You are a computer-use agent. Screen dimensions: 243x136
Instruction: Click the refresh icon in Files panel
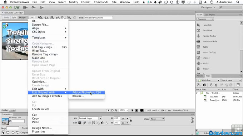[204, 85]
